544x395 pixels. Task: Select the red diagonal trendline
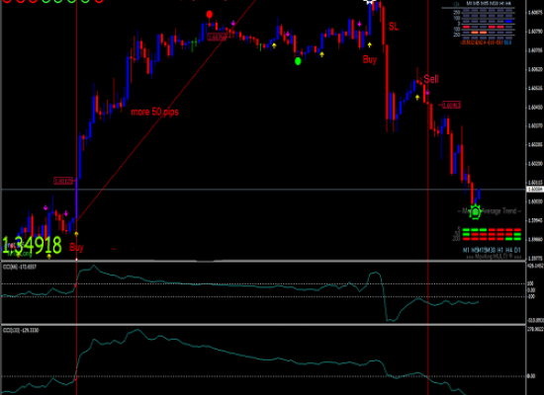[x=166, y=111]
